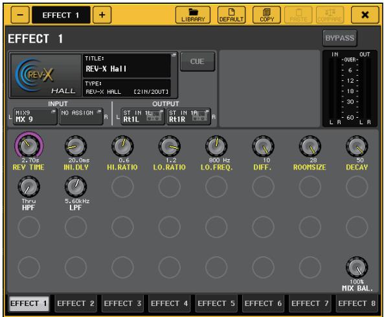
Task: Switch to the EFFECT 4 tab
Action: pyautogui.click(x=169, y=303)
